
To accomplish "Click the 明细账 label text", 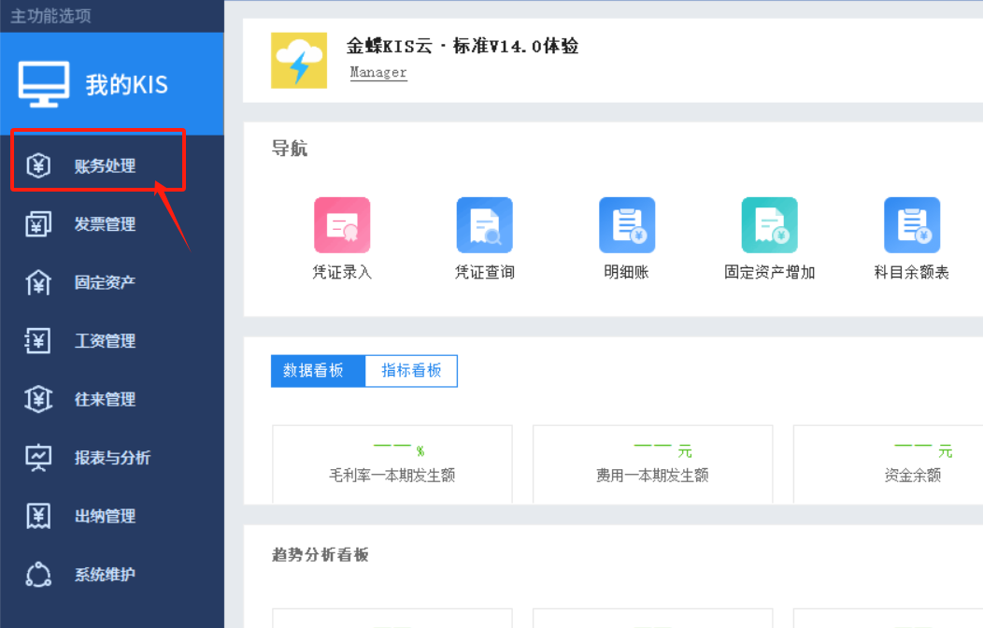I will 626,272.
